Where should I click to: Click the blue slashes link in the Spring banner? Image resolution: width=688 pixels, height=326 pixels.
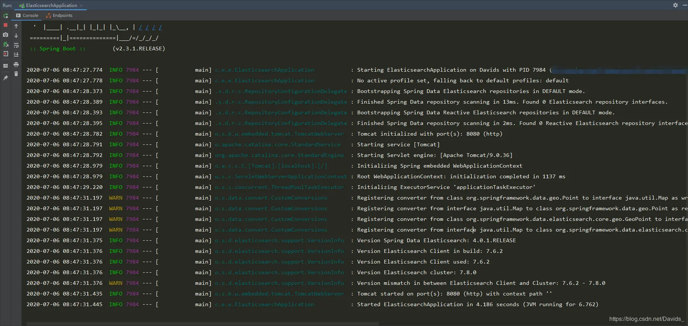150,27
